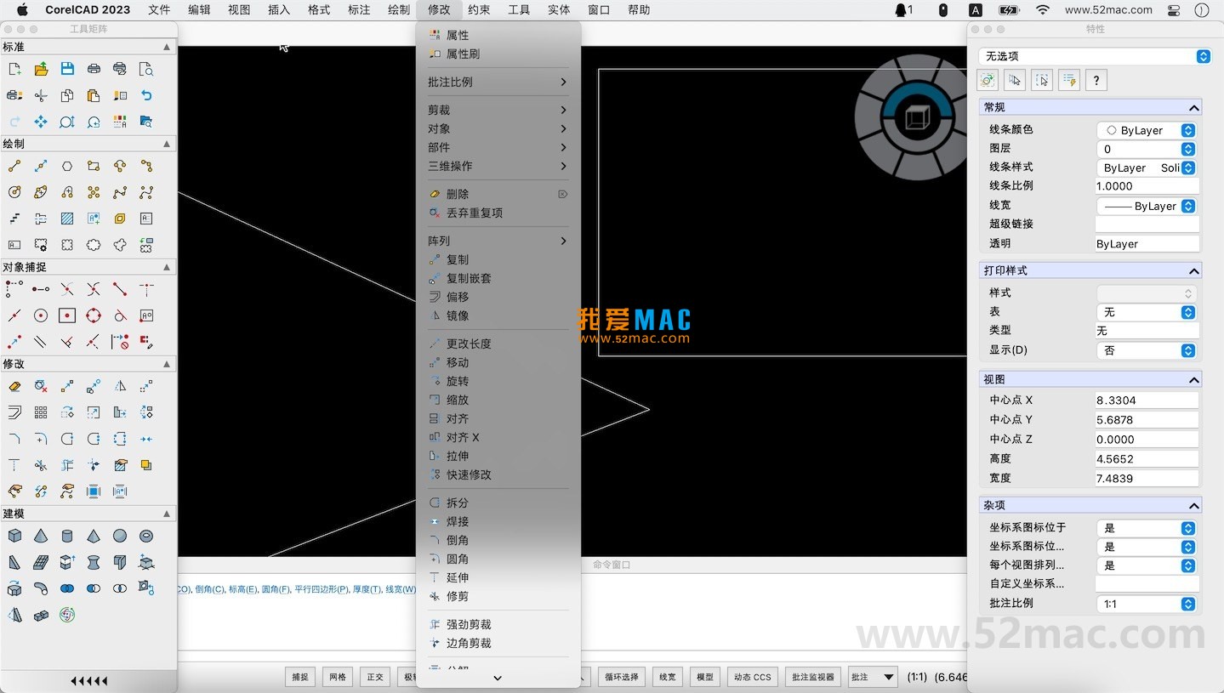Select the Sphere tool in 建模
Image resolution: width=1224 pixels, height=693 pixels.
pyautogui.click(x=120, y=536)
